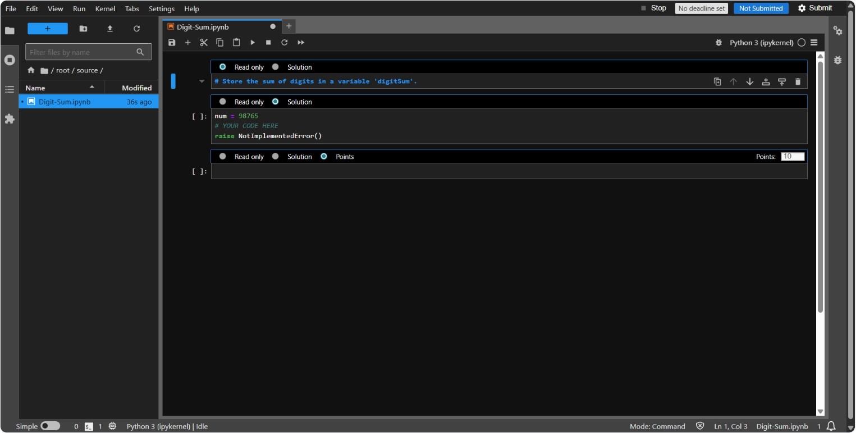Select Points for the empty last cell
The image size is (856, 433).
tap(324, 157)
